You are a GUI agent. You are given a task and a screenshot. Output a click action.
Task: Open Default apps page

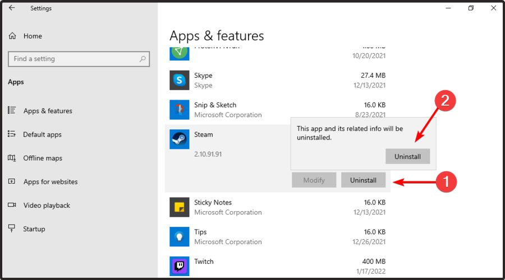tap(42, 135)
